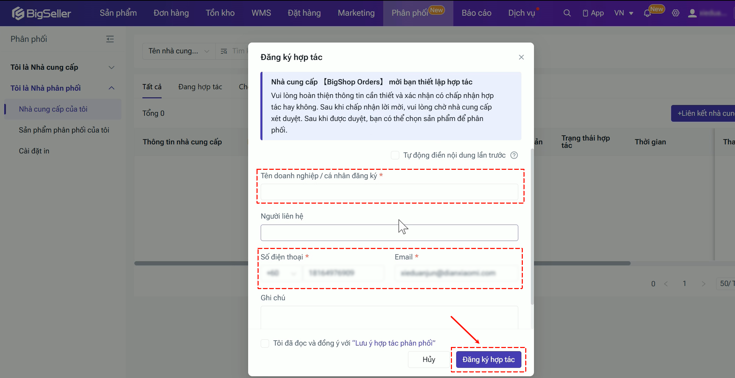Click the user profile avatar icon
Screen dimensions: 735x378
[x=692, y=13]
